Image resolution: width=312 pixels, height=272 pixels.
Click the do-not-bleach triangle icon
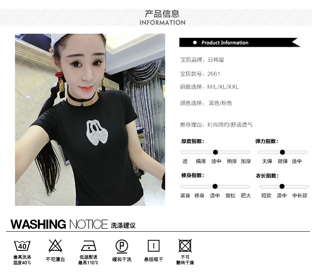55,246
